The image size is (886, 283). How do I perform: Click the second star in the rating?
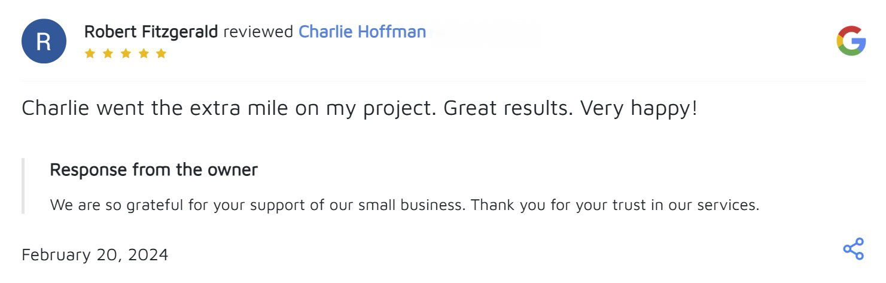[108, 53]
